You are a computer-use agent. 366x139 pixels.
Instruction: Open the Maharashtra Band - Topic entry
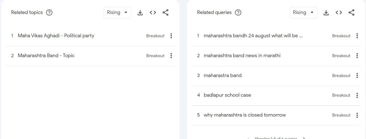pos(46,56)
